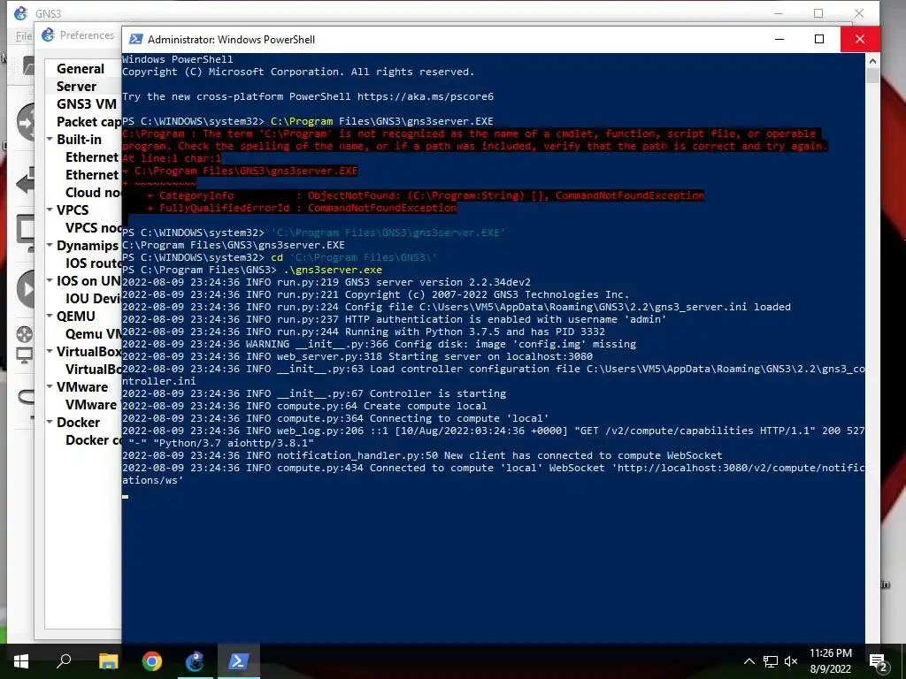Viewport: 906px width, 679px height.
Task: Select the QEMU category label
Action: point(76,317)
